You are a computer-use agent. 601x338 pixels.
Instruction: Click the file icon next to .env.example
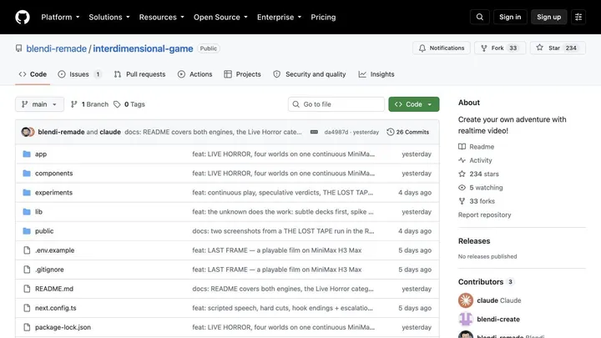27,250
